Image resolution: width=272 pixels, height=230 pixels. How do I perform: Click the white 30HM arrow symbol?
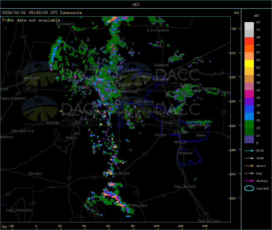point(249,158)
